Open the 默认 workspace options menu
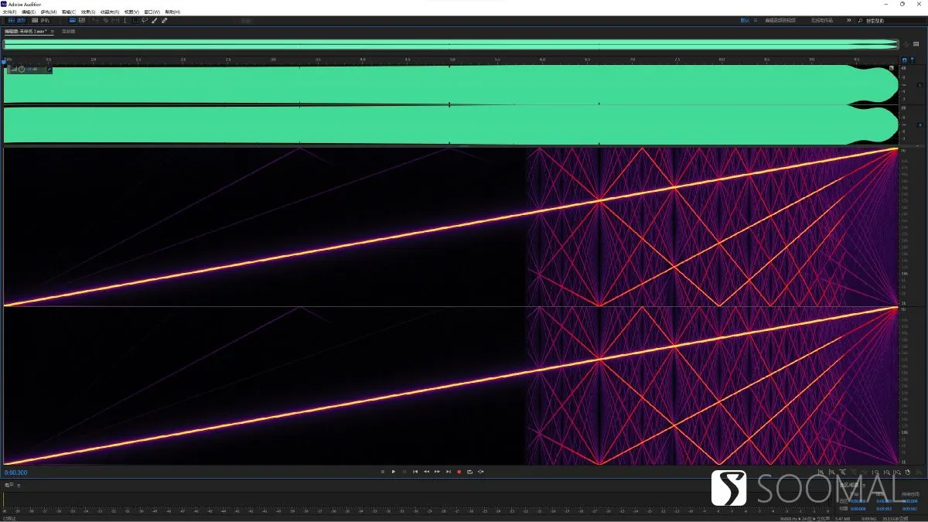Image resolution: width=928 pixels, height=522 pixels. tap(756, 20)
